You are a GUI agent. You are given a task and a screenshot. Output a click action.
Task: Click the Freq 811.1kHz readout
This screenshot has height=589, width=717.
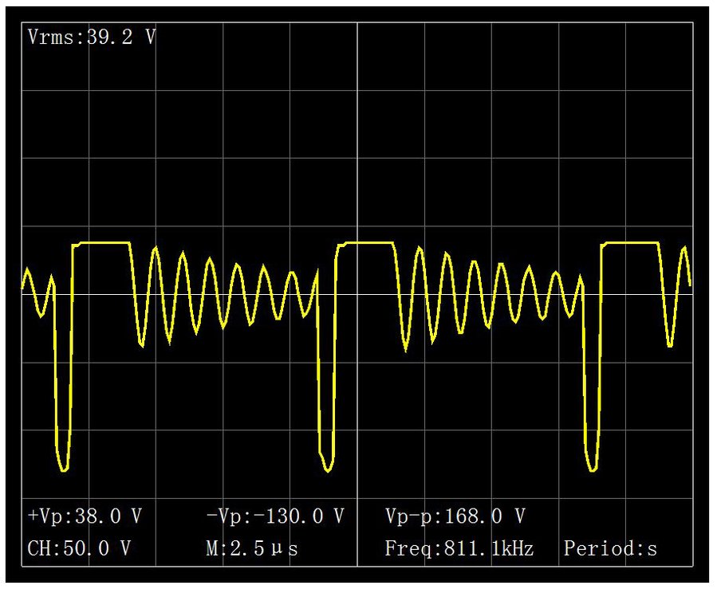[459, 548]
